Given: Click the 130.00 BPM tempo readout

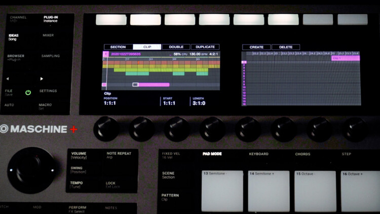Looking at the screenshot, I should [198, 54].
